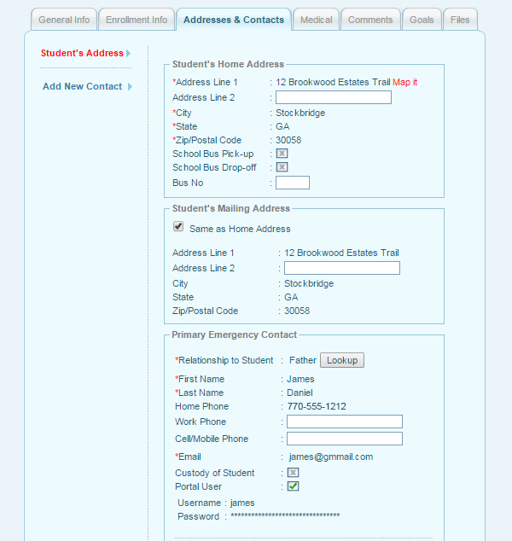Click the Cell/Mobile Phone field
This screenshot has height=541, width=512.
[x=344, y=439]
